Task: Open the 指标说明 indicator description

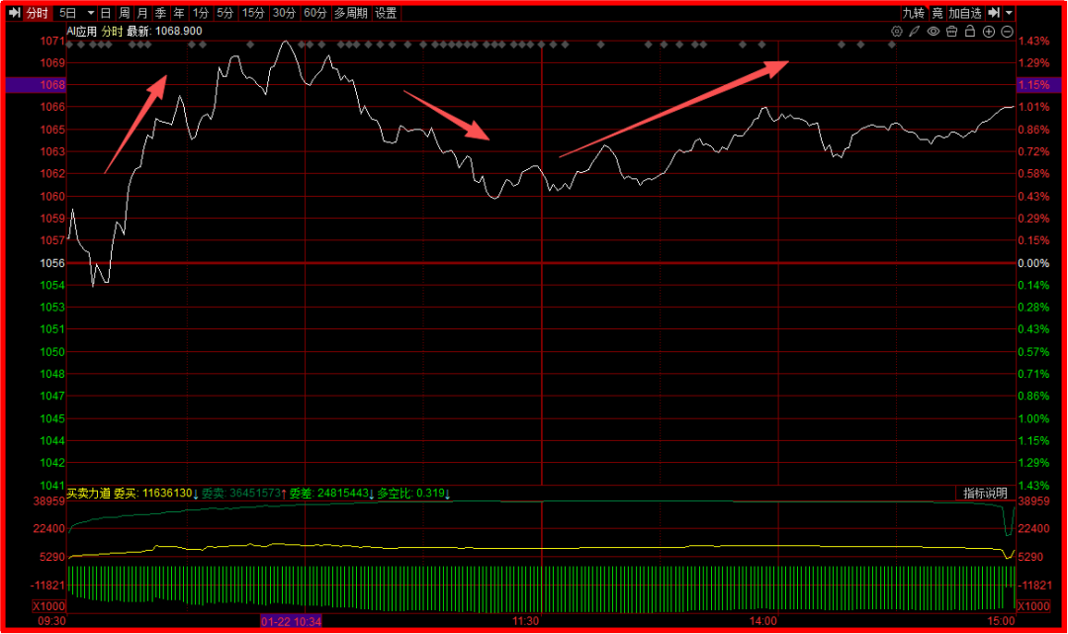Action: pos(985,493)
